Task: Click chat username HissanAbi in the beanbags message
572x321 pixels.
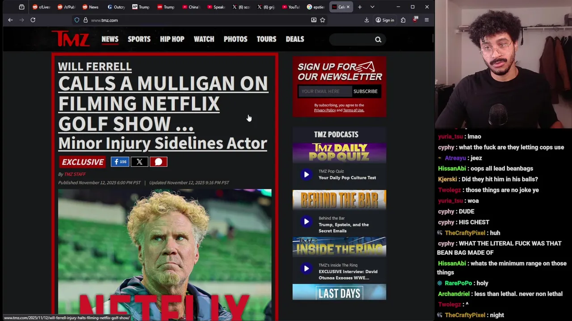Action: [x=452, y=169]
